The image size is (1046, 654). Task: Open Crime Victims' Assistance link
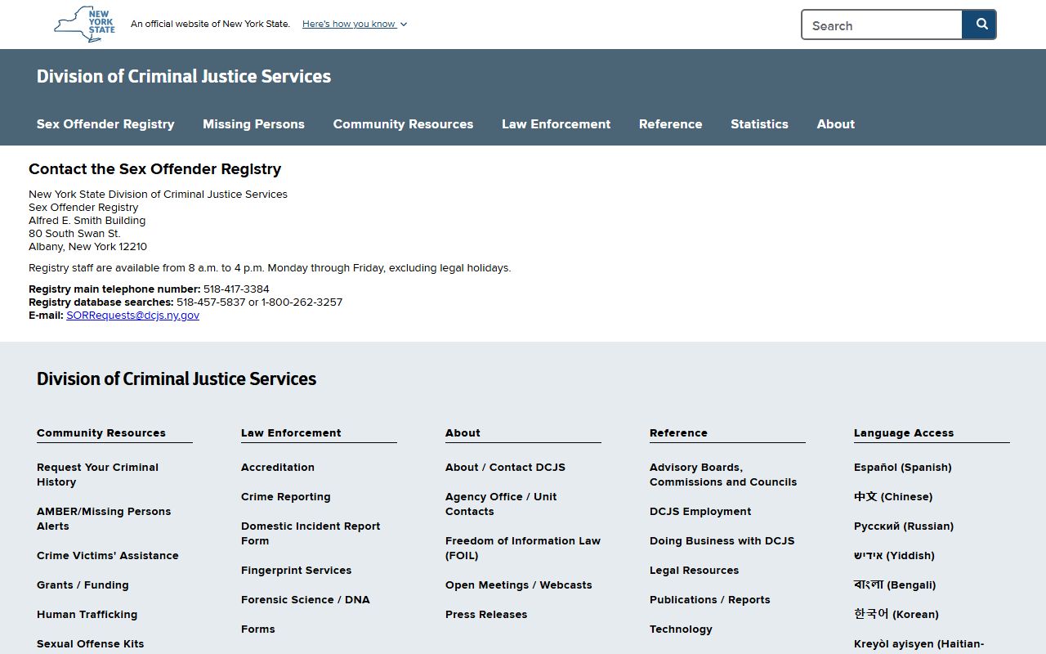(x=107, y=555)
